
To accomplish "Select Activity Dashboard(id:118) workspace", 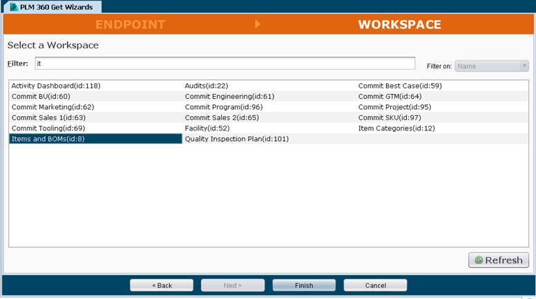I will [56, 86].
